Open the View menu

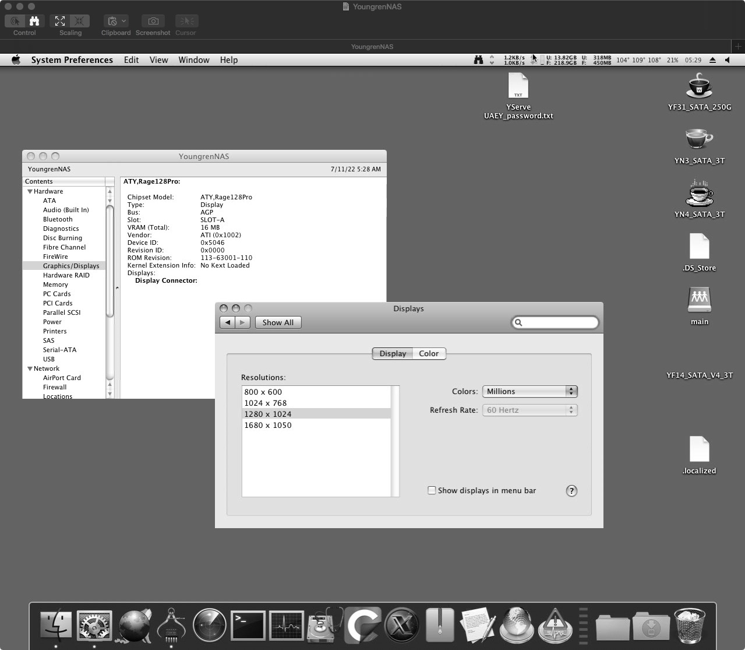(158, 59)
